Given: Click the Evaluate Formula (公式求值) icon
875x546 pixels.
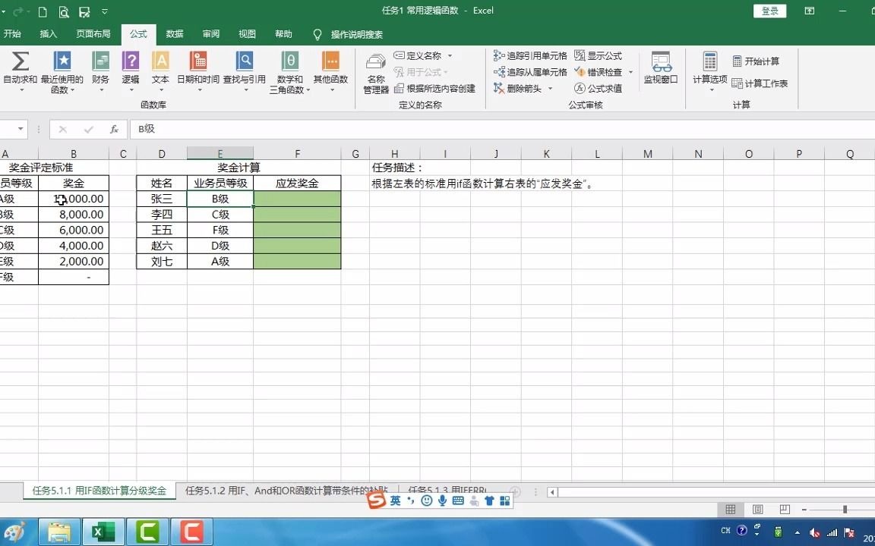Looking at the screenshot, I should (602, 88).
